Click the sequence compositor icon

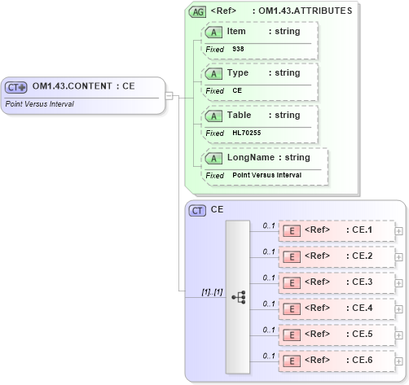pyautogui.click(x=239, y=297)
